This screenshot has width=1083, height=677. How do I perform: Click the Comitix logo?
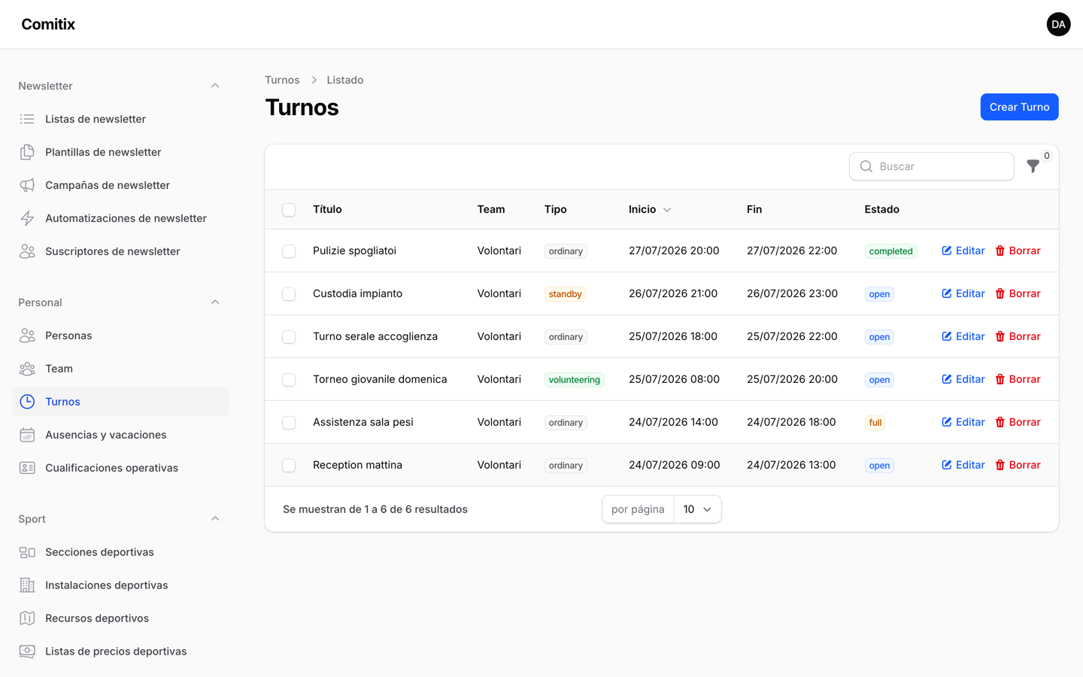tap(48, 24)
